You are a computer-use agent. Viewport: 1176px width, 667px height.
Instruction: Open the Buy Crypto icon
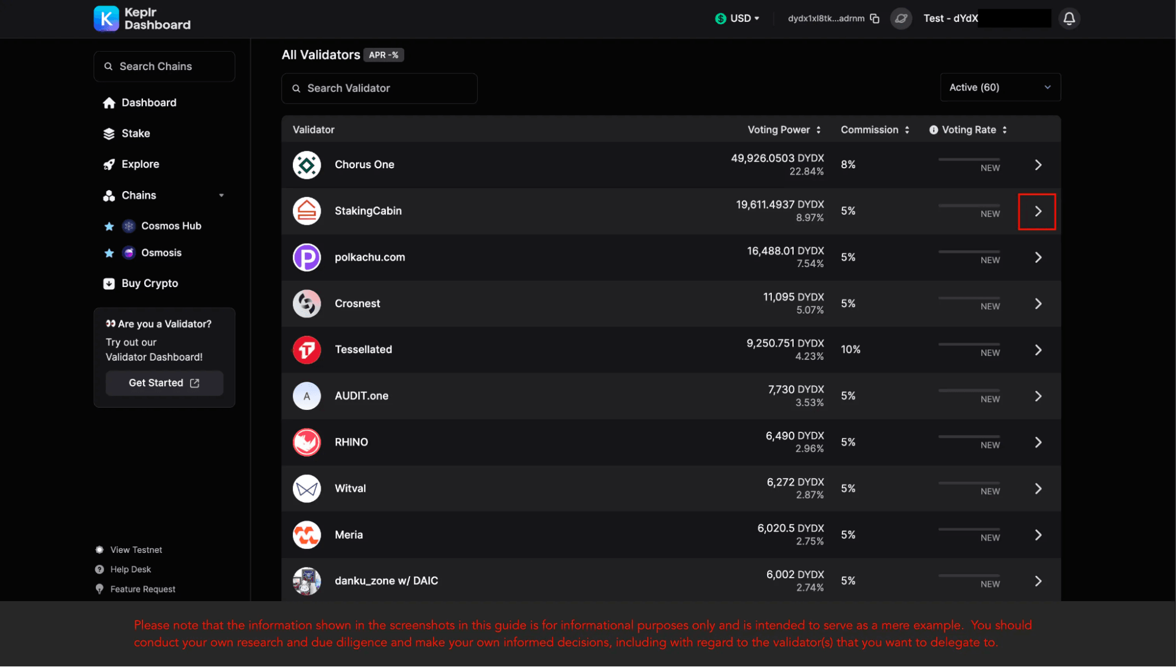[x=109, y=284]
